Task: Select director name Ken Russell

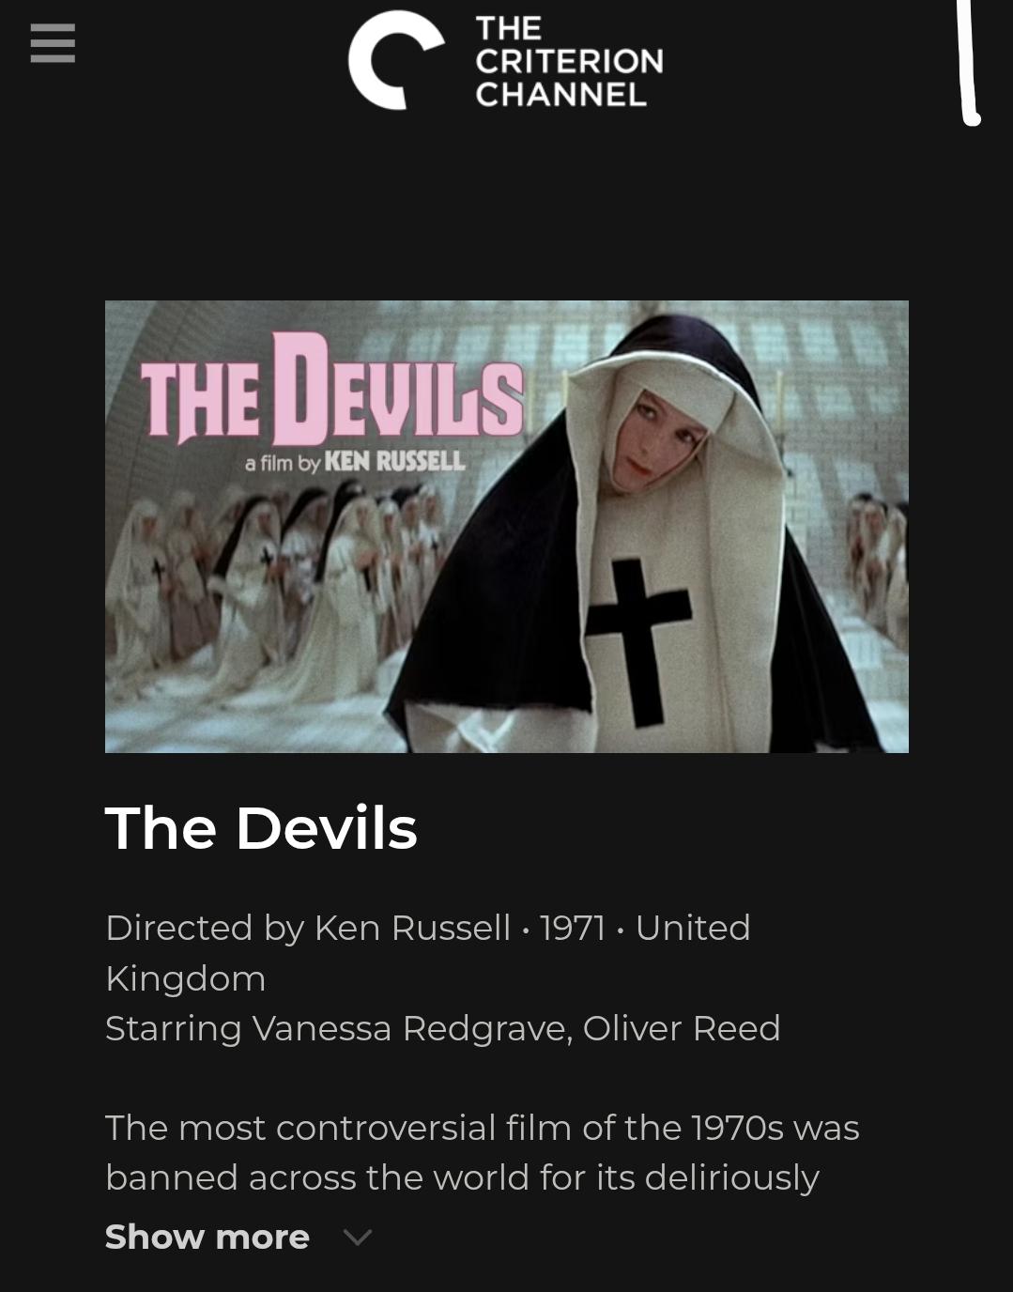Action: click(412, 928)
